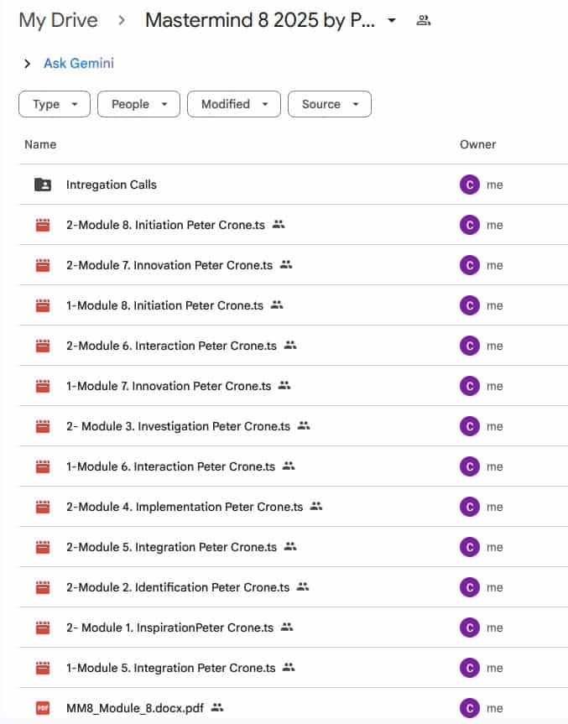Click shared icon next to 2-Module 4. Implementation

click(316, 507)
